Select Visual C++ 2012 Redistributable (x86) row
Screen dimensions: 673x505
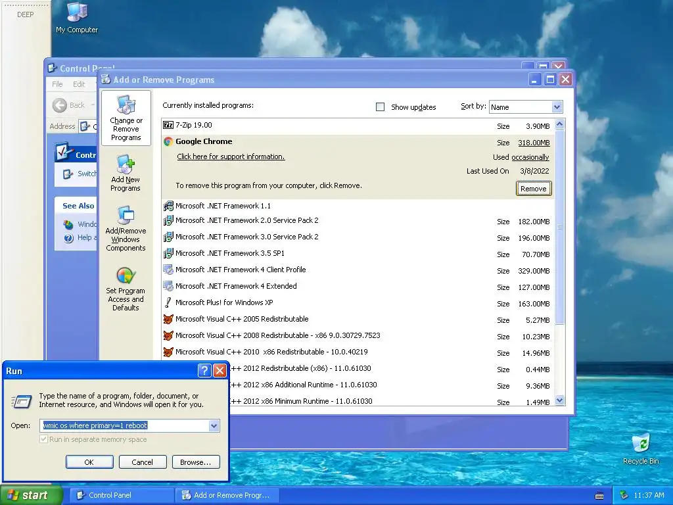[x=392, y=368]
